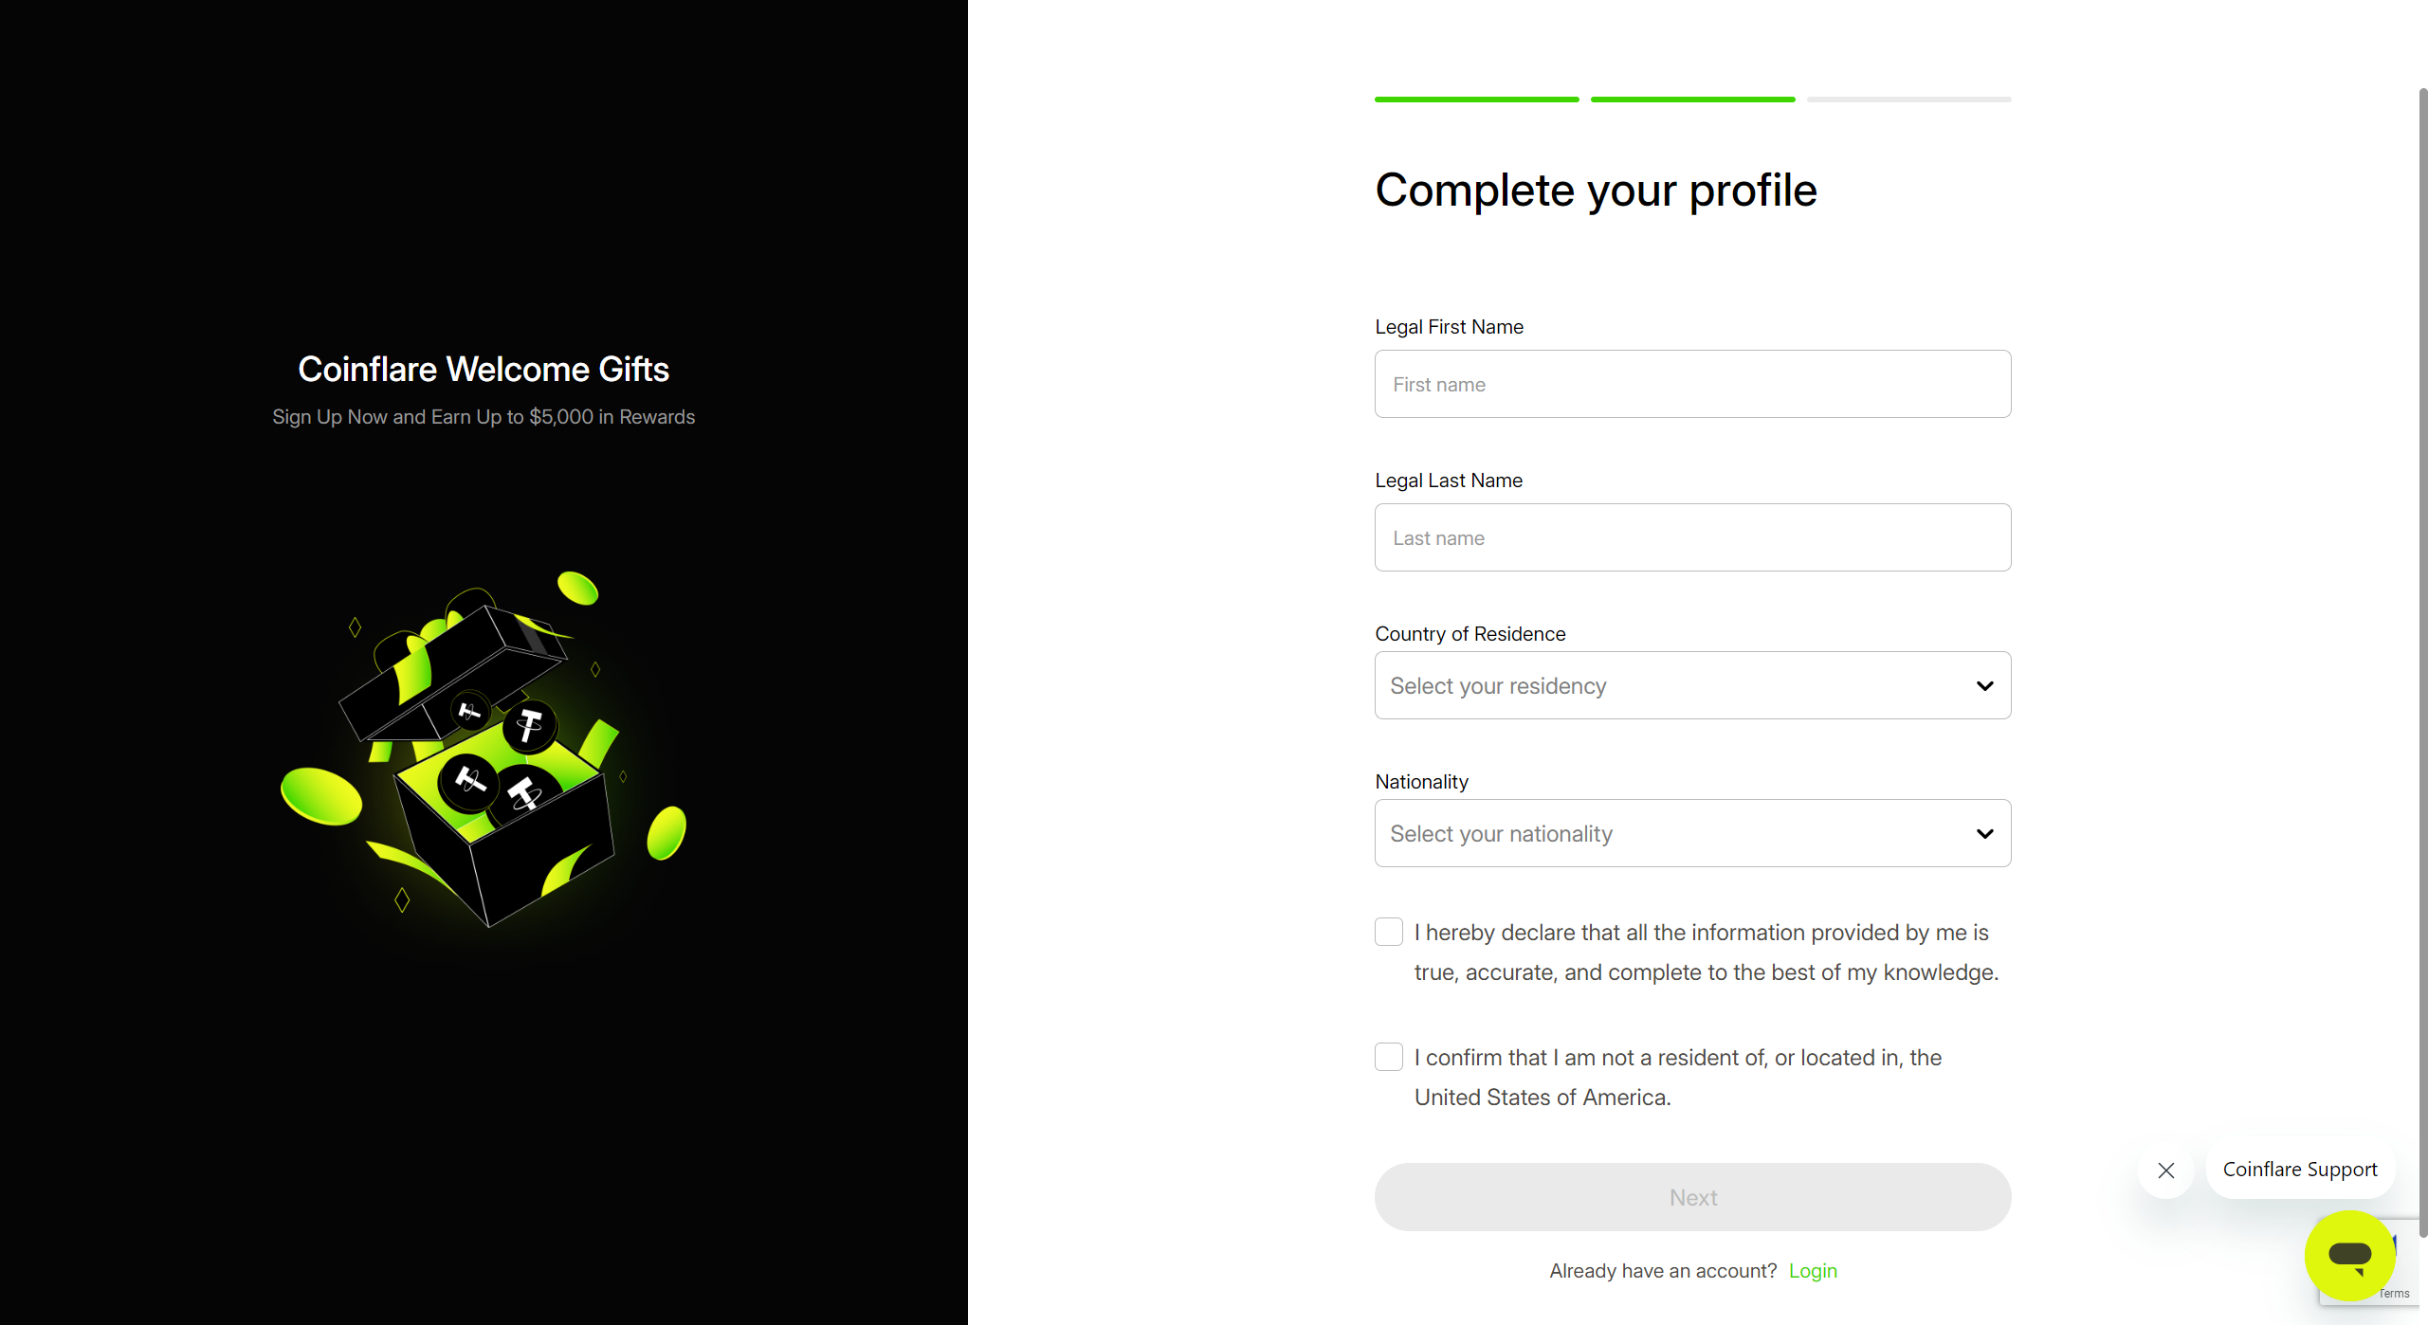Click the Coinflare Welcome Gifts heading

point(484,370)
